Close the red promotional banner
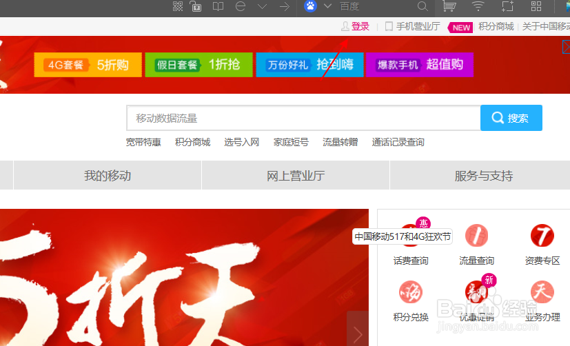 pos(567,47)
